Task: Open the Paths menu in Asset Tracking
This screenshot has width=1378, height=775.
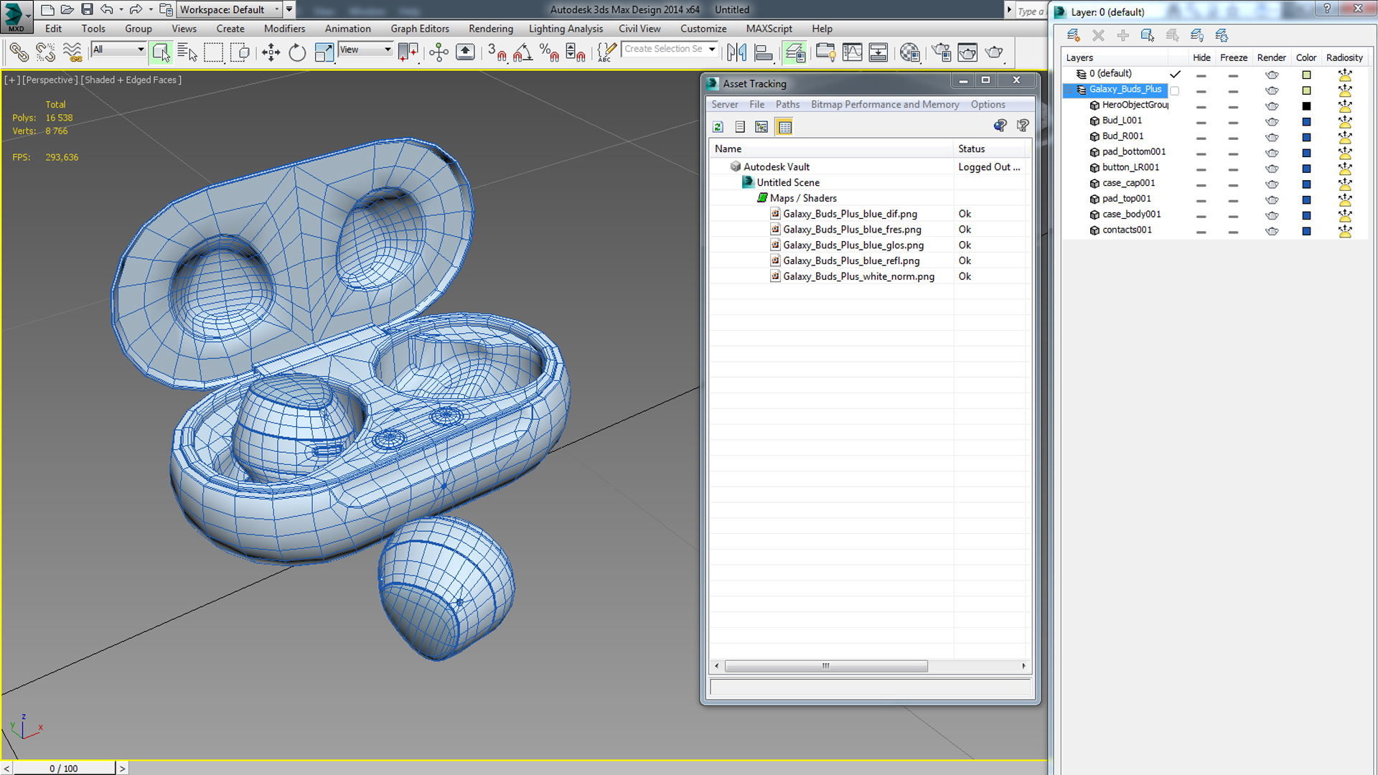Action: click(787, 104)
